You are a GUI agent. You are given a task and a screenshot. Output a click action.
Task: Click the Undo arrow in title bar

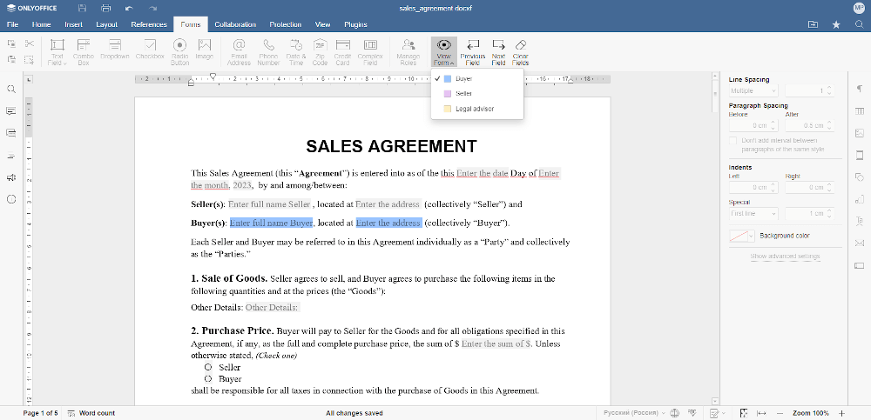tap(129, 8)
